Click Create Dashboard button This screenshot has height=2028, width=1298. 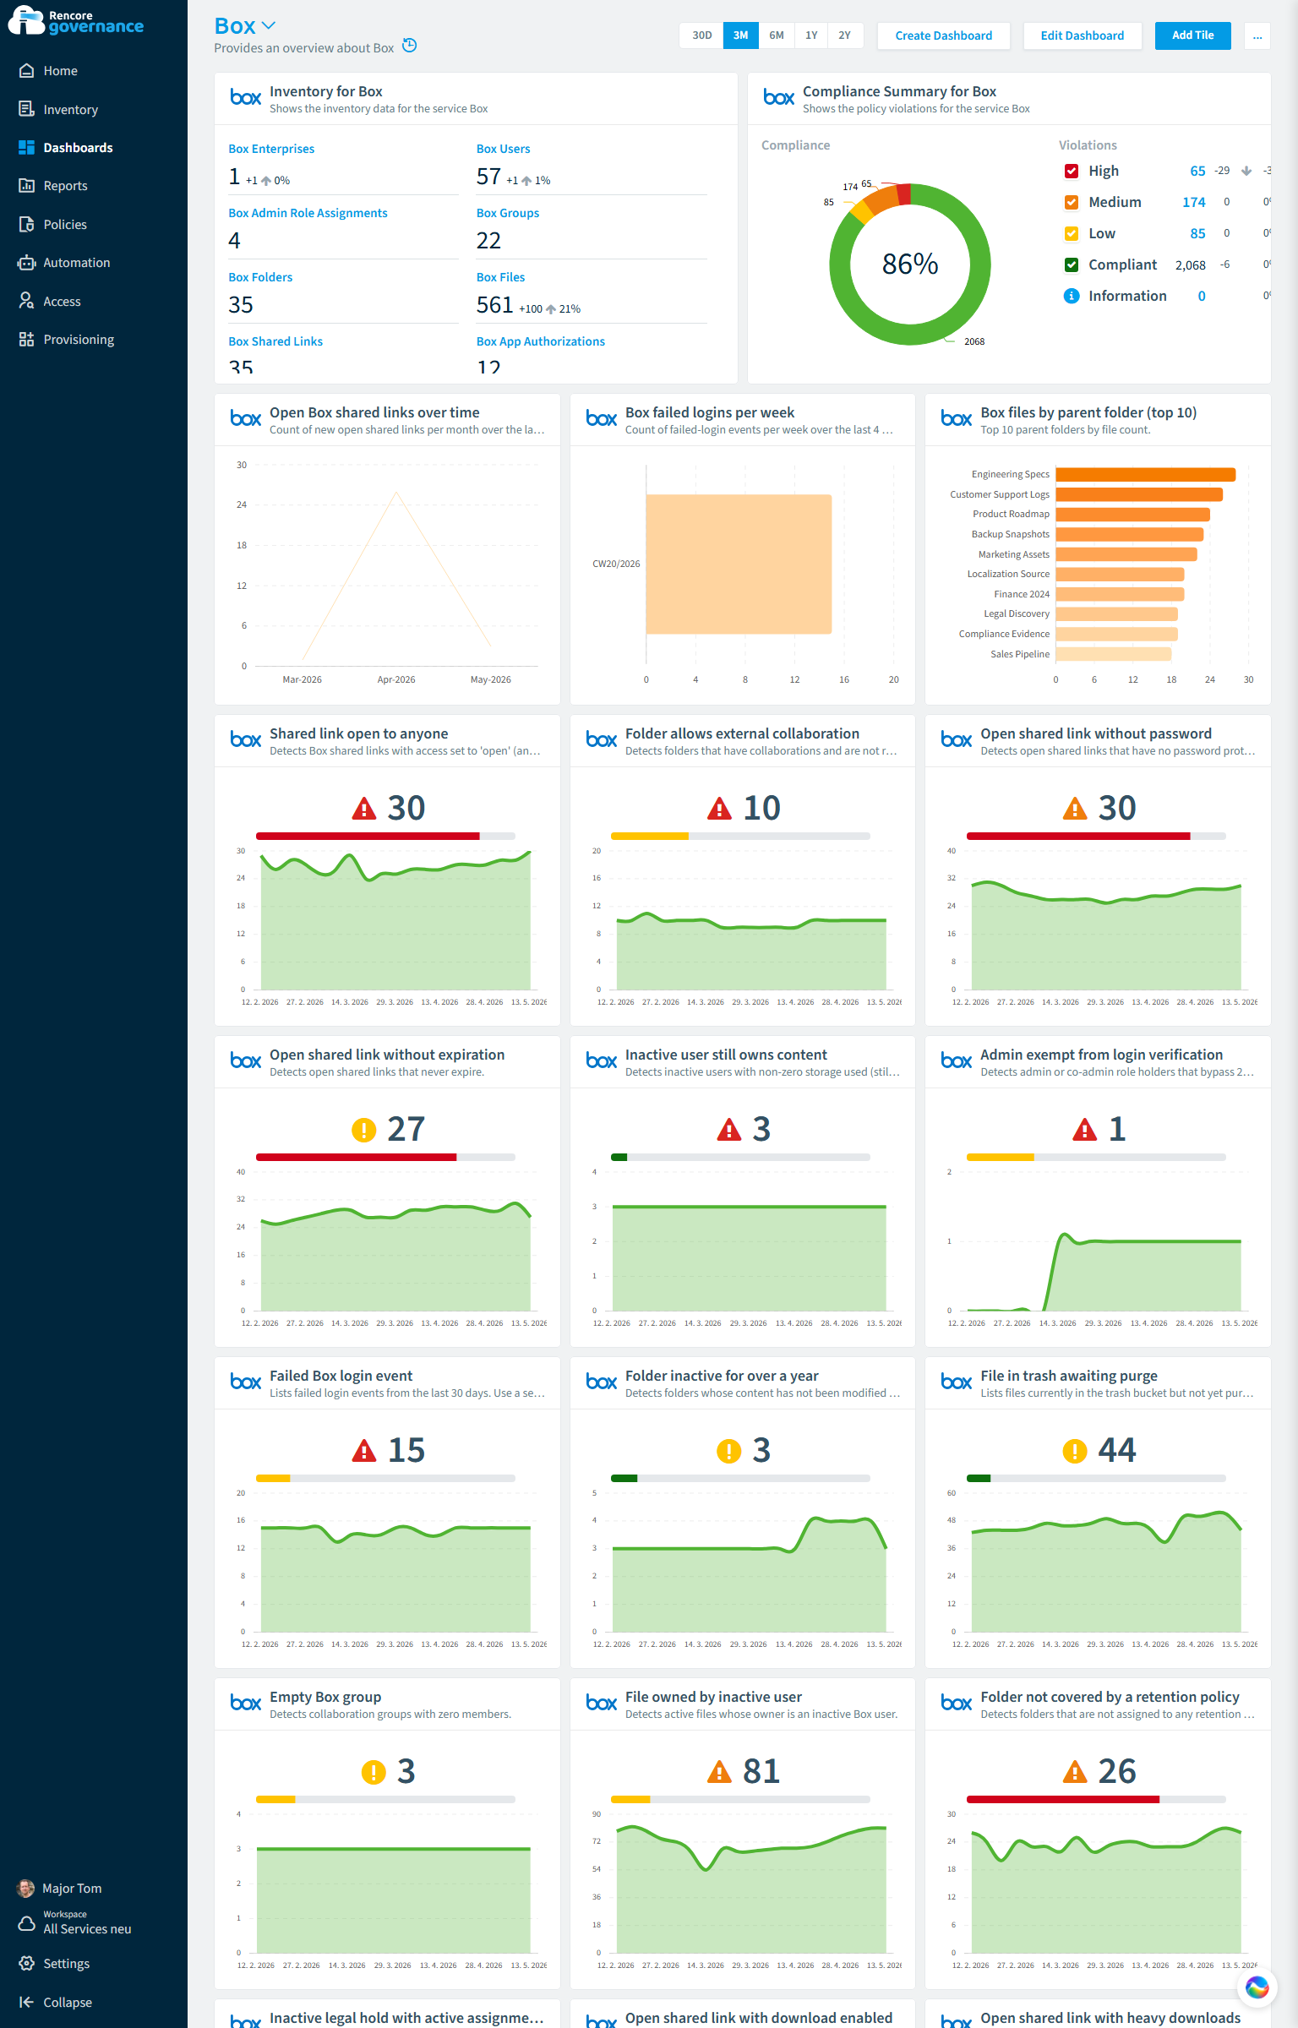944,35
